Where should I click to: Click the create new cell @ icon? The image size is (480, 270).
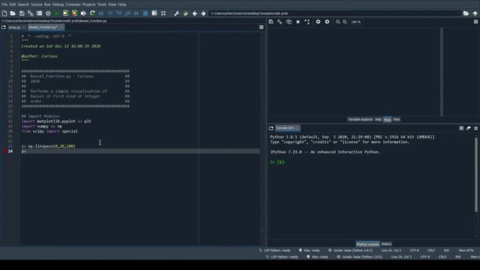[x=48, y=13]
